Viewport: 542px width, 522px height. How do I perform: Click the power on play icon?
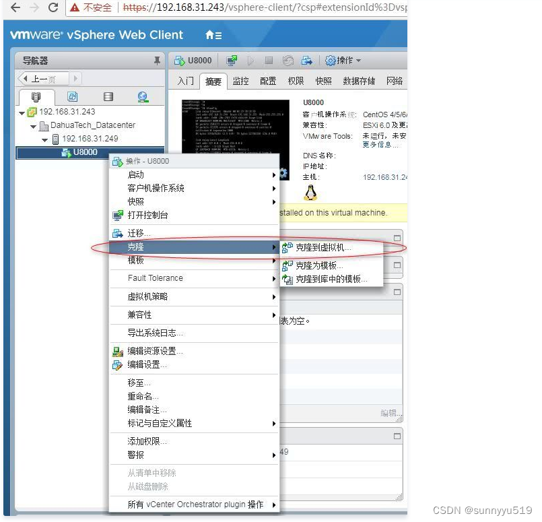point(250,61)
